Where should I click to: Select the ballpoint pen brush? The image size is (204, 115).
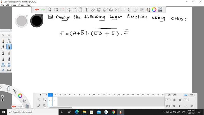3,53
